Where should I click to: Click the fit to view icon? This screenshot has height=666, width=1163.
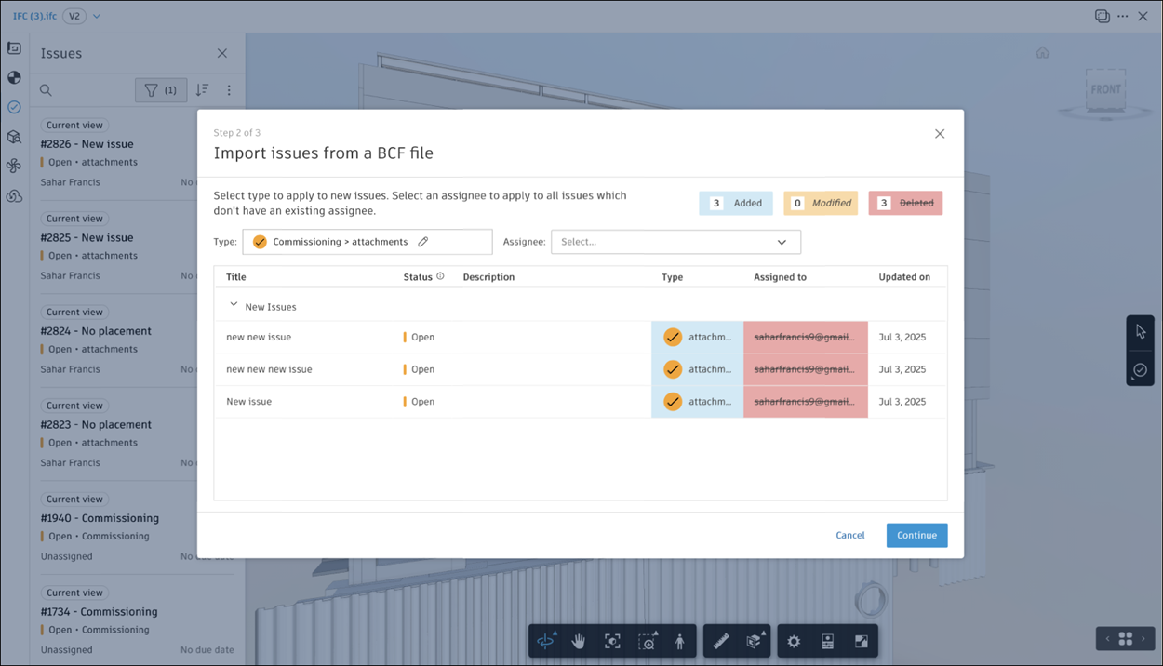612,641
